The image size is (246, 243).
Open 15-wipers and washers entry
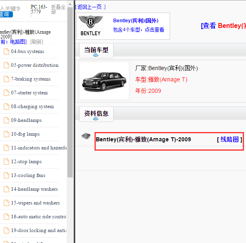coord(35,203)
